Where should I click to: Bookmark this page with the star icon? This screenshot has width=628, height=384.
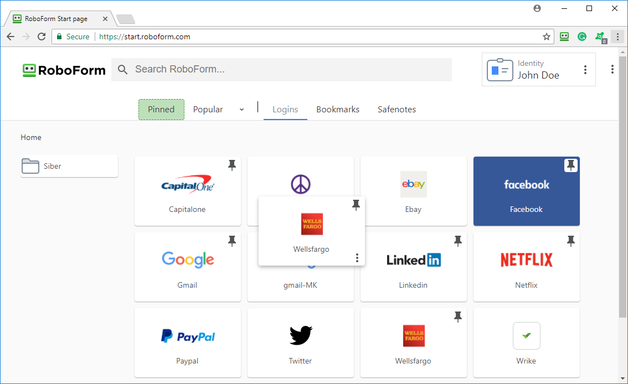click(546, 37)
